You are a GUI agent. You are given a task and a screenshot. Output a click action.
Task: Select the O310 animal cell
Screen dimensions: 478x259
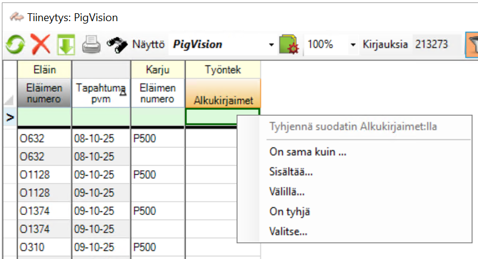45,247
